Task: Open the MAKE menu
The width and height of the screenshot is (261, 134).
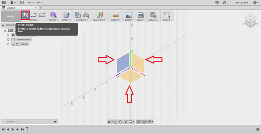Action: coord(141,20)
